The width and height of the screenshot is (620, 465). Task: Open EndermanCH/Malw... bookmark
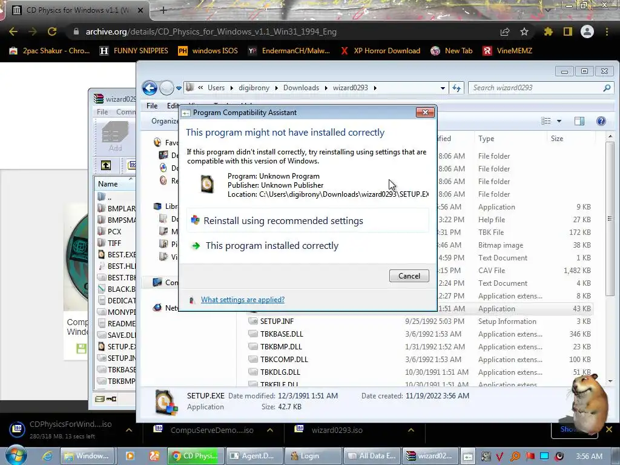289,51
